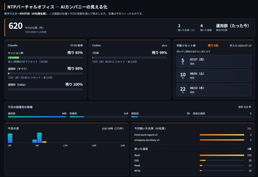
Task: Select the 08/01（土）reset ticket card
Action: [214, 76]
